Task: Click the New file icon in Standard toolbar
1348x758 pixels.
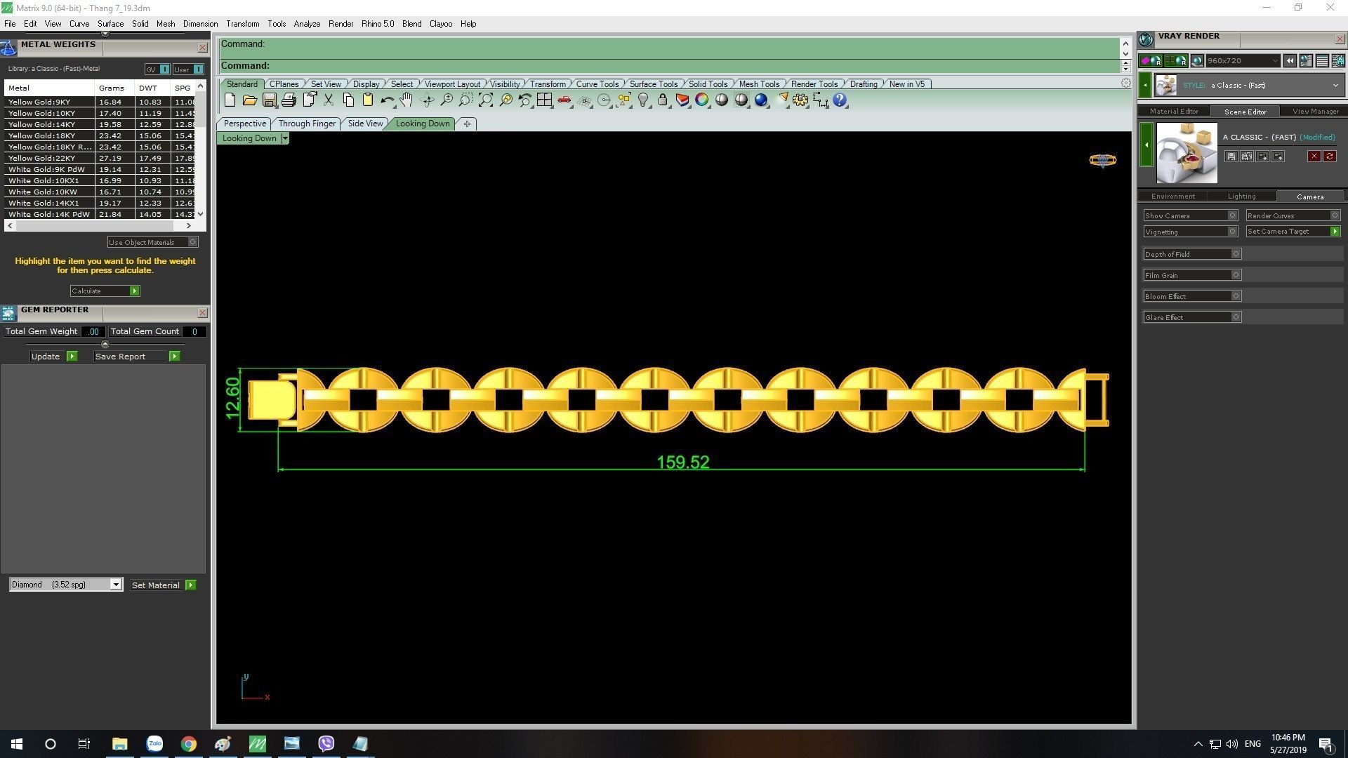Action: (x=230, y=100)
